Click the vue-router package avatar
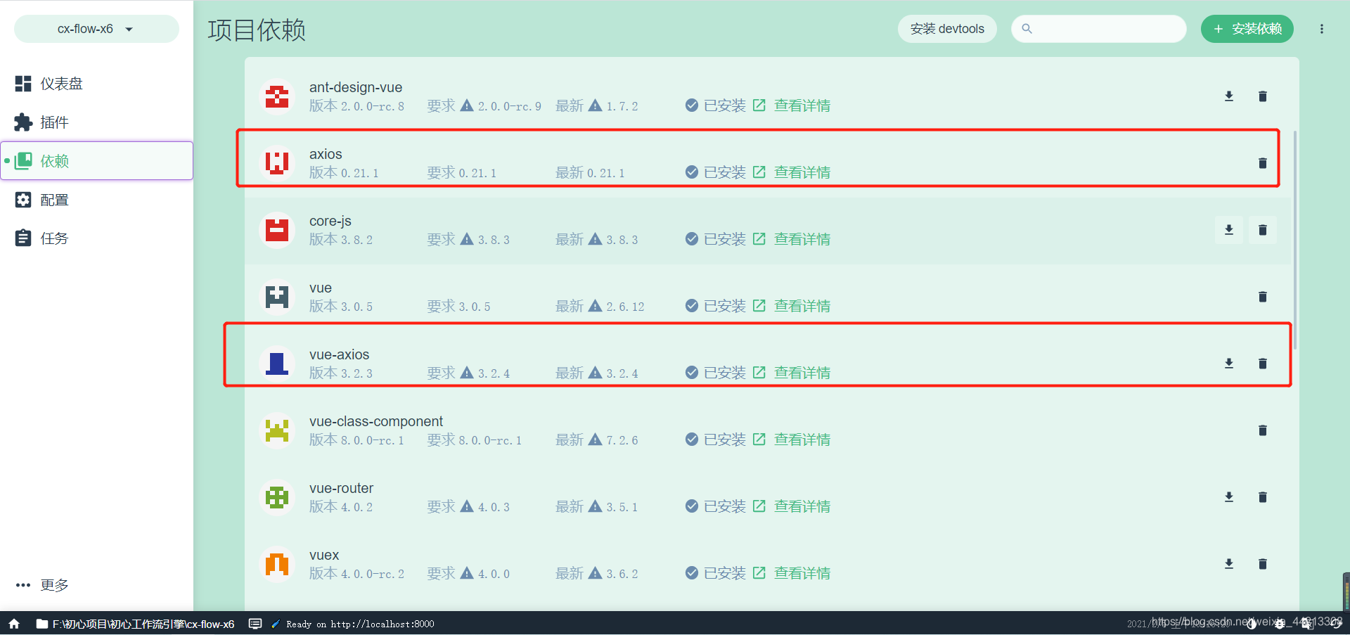The width and height of the screenshot is (1350, 635). pos(277,497)
